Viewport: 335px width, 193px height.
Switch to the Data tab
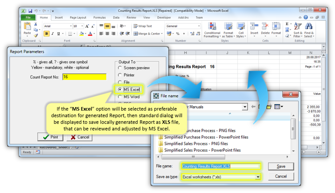click(x=116, y=18)
